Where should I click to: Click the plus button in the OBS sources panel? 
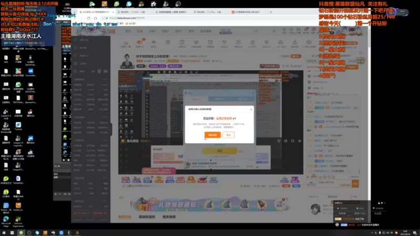coord(56,194)
